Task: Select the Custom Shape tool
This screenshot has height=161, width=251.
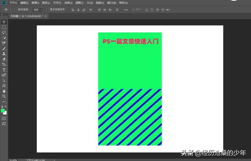Action: click(x=4, y=86)
